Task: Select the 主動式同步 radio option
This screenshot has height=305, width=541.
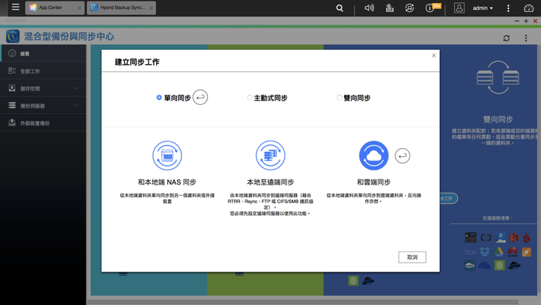Action: click(x=250, y=97)
